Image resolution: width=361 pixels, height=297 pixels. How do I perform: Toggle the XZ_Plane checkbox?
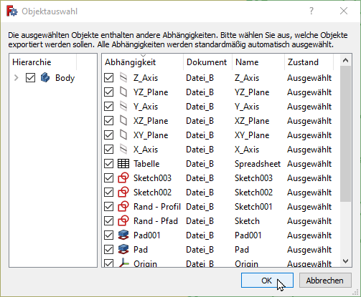tap(108, 121)
